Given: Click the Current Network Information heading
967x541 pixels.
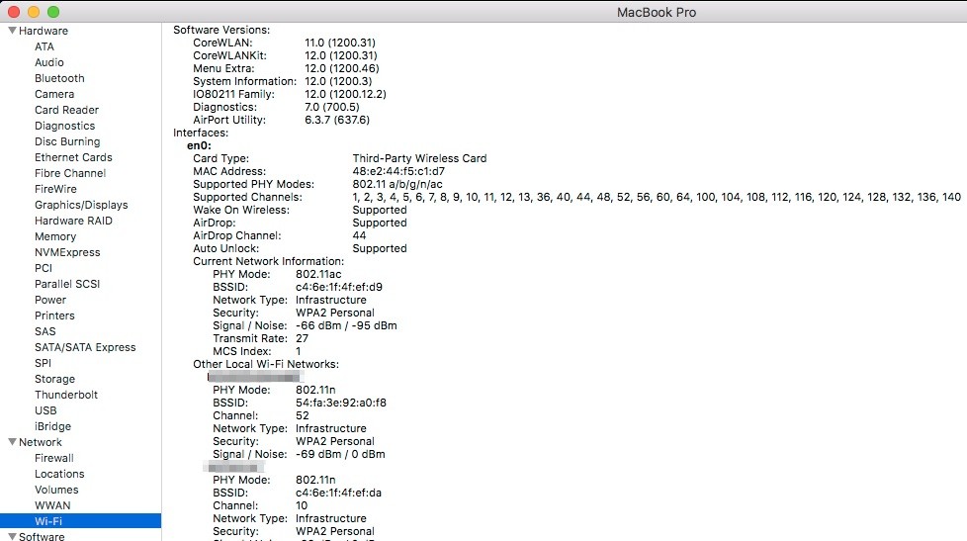Looking at the screenshot, I should pos(268,261).
